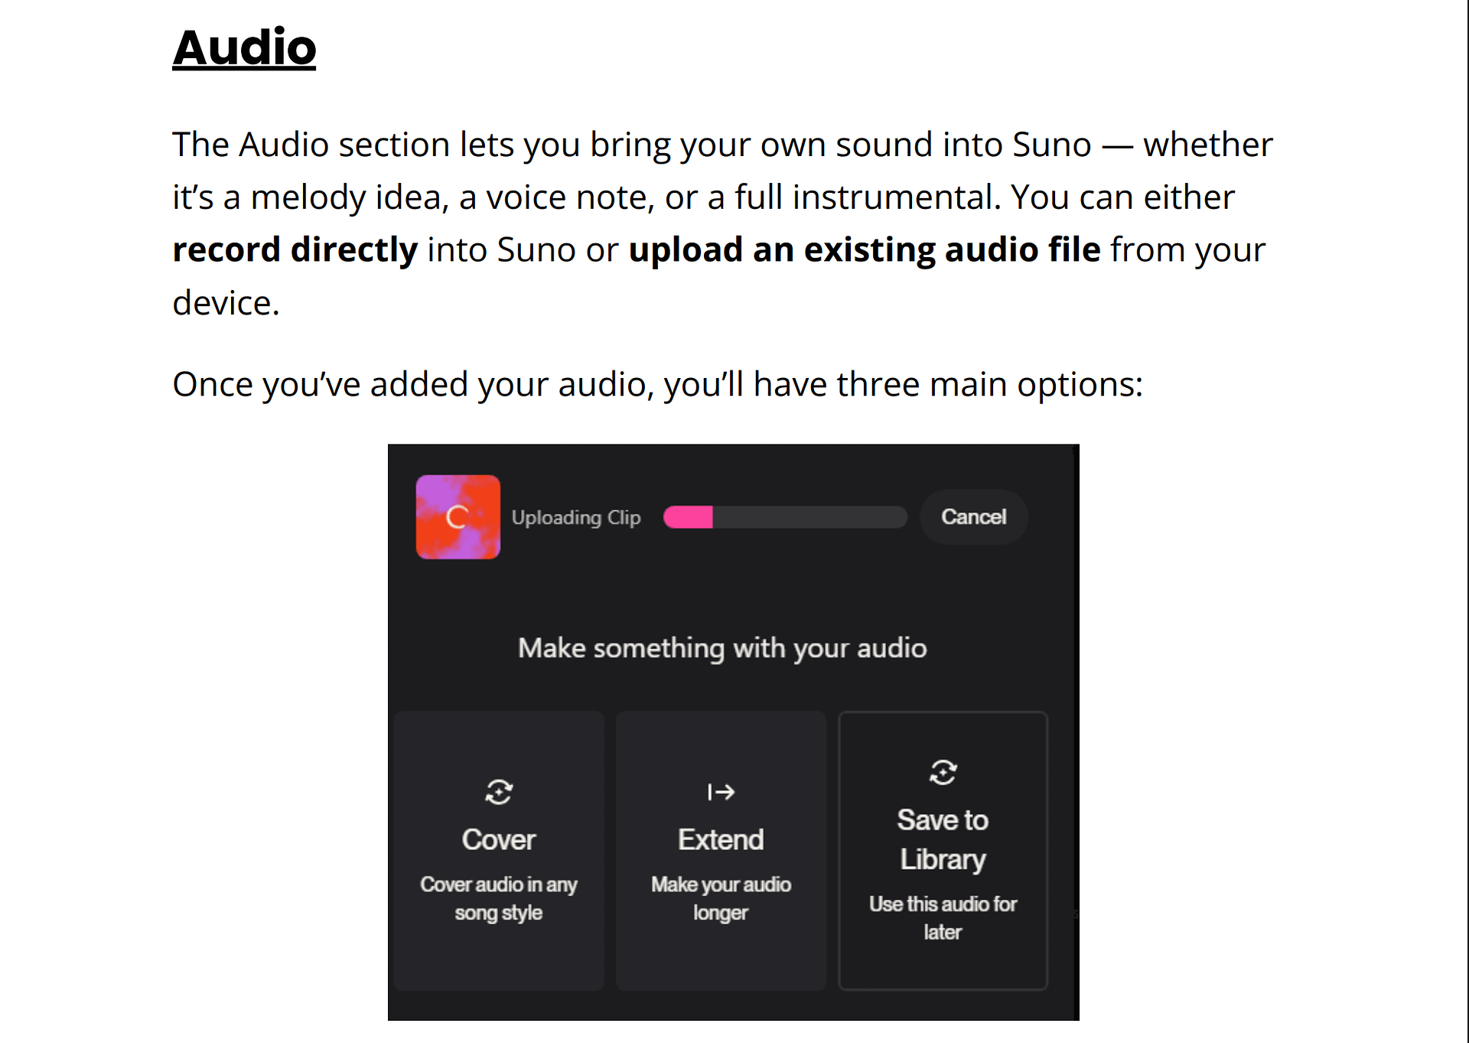
Task: Select the Cover card title
Action: click(x=499, y=839)
